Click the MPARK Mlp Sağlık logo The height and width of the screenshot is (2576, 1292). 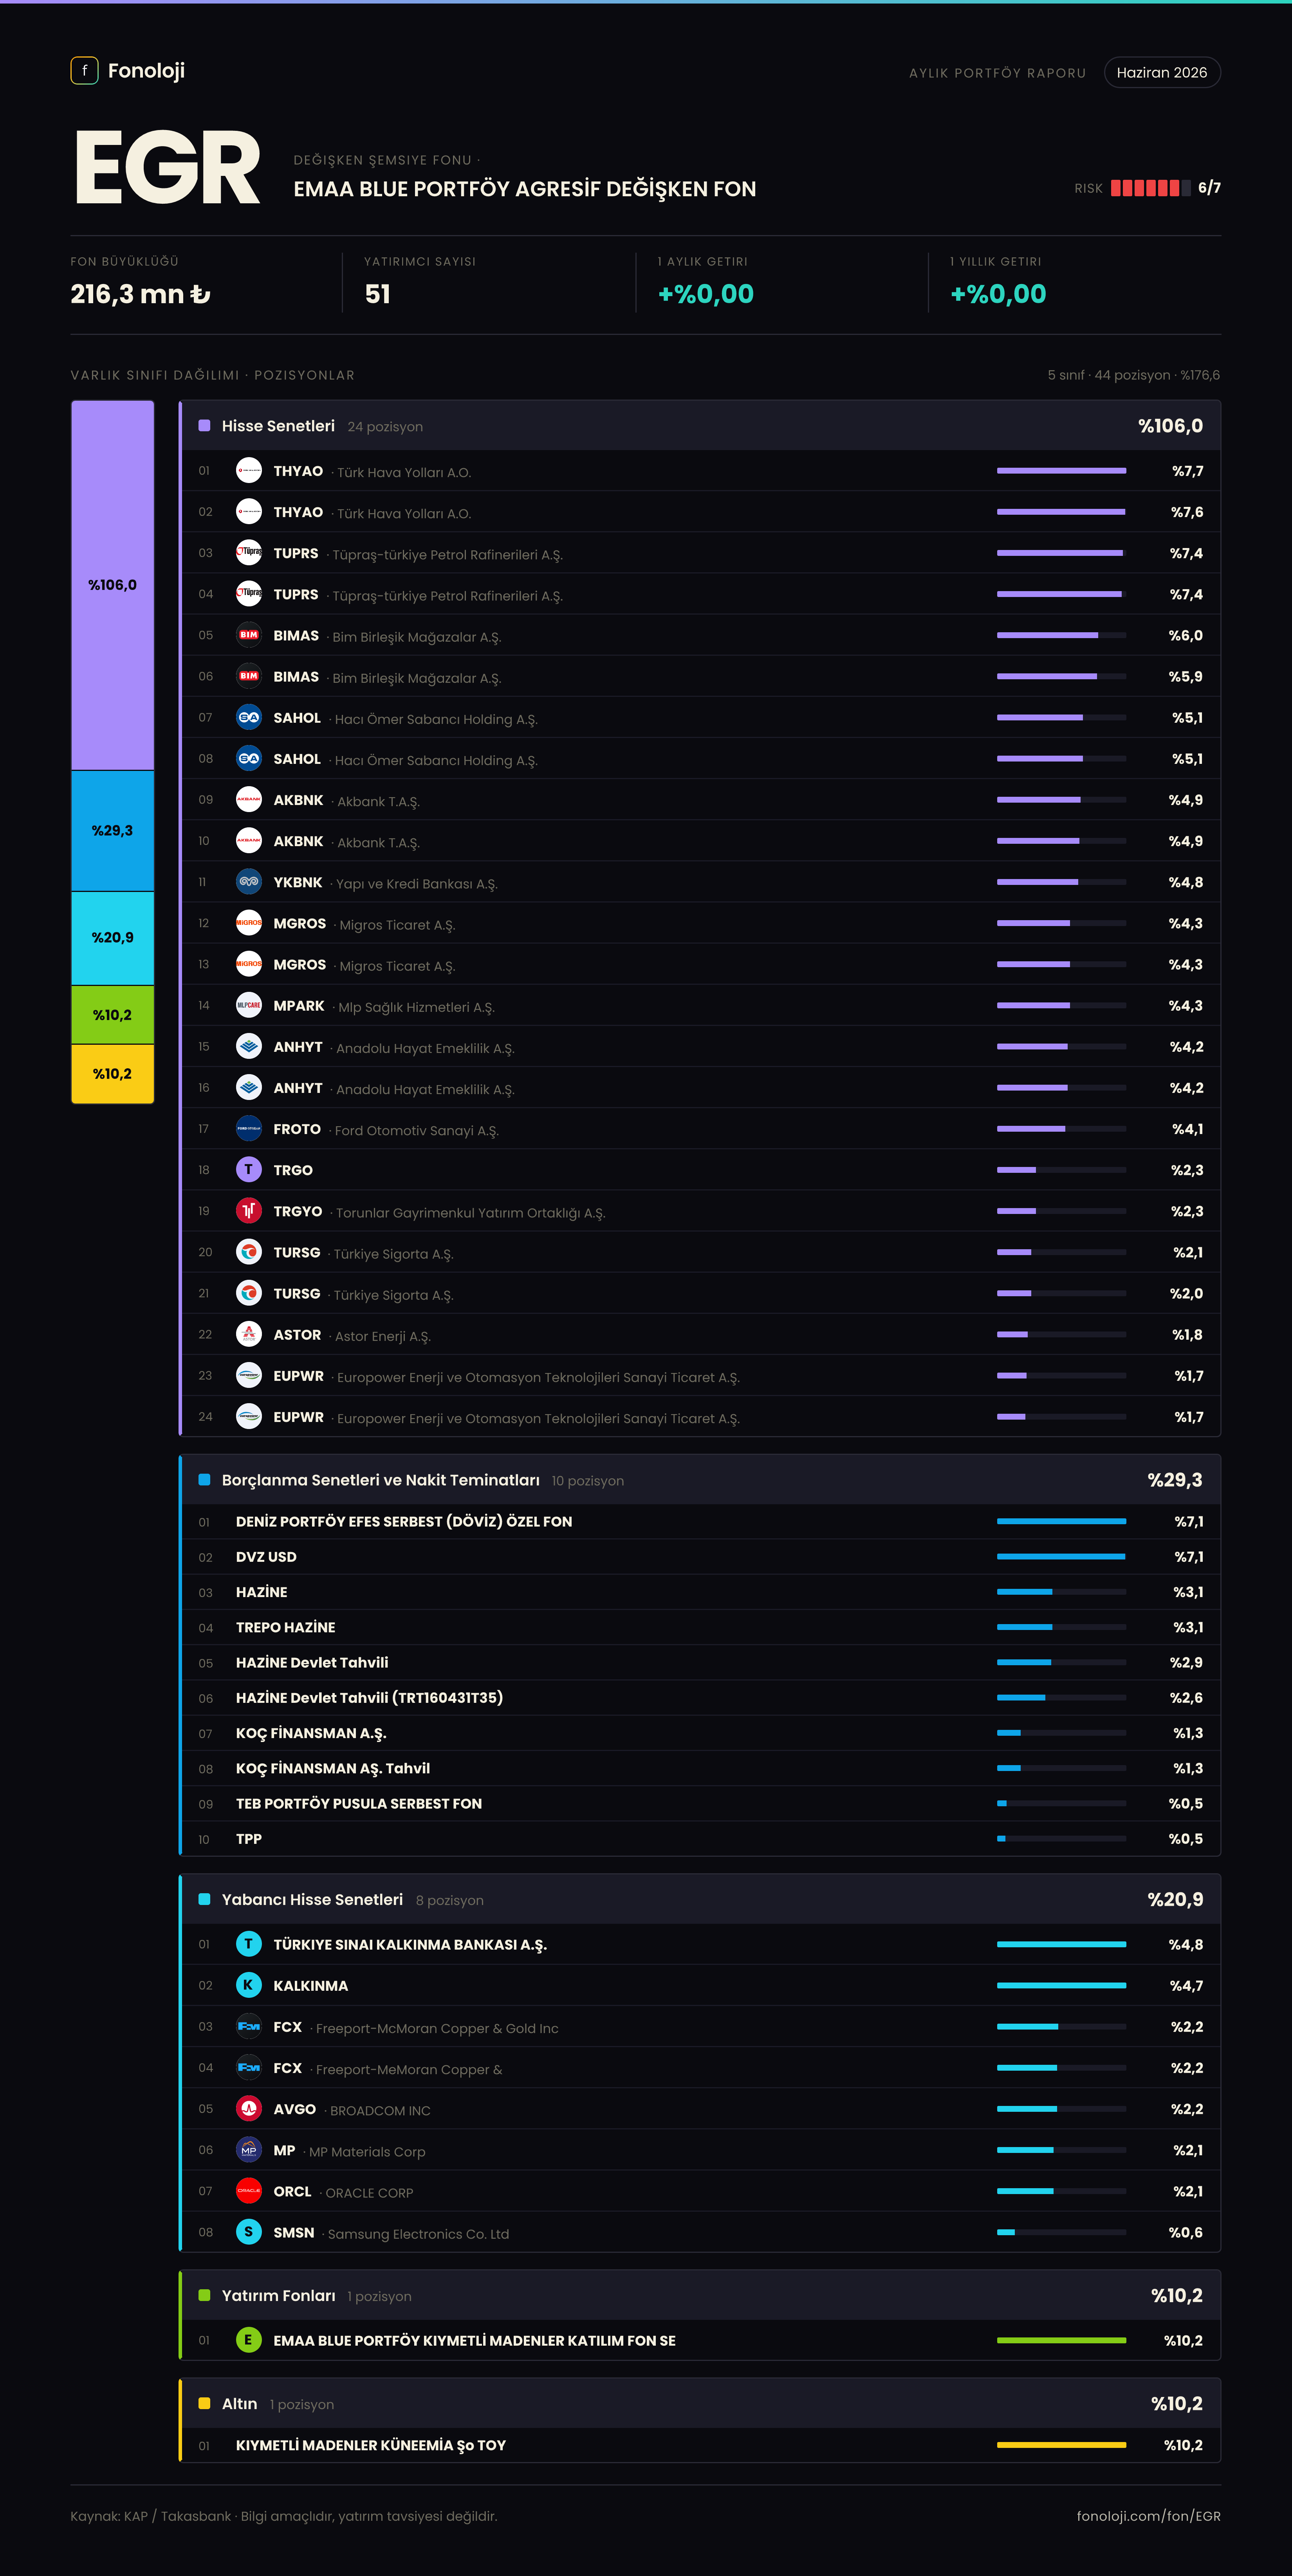click(249, 1005)
